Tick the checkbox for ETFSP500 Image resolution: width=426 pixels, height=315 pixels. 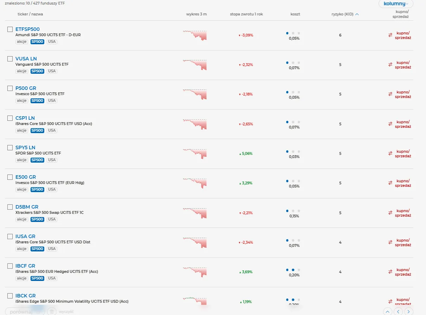tap(10, 29)
